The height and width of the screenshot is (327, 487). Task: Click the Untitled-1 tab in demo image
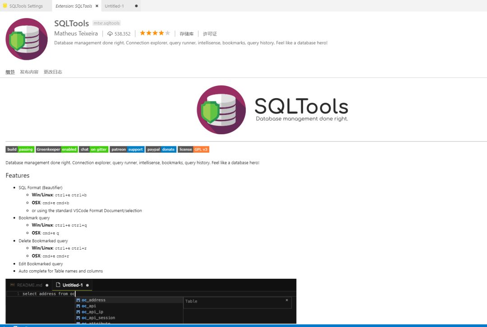click(73, 285)
